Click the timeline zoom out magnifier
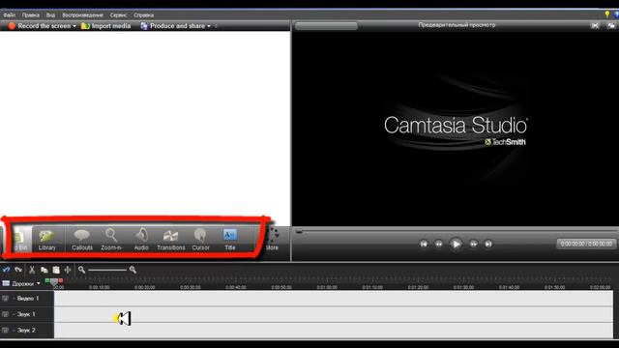This screenshot has width=619, height=348. [81, 270]
